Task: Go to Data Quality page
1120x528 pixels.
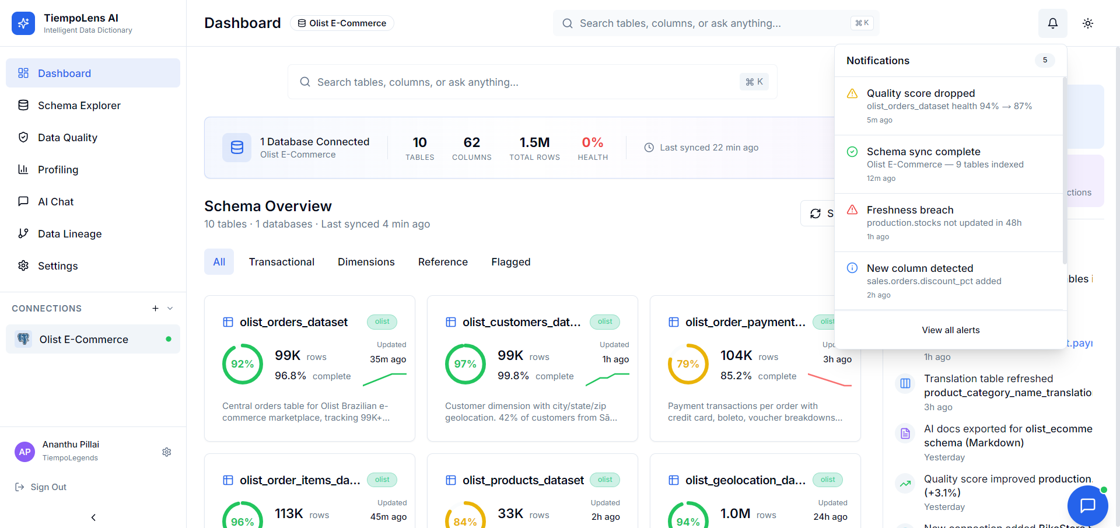Action: click(x=93, y=137)
